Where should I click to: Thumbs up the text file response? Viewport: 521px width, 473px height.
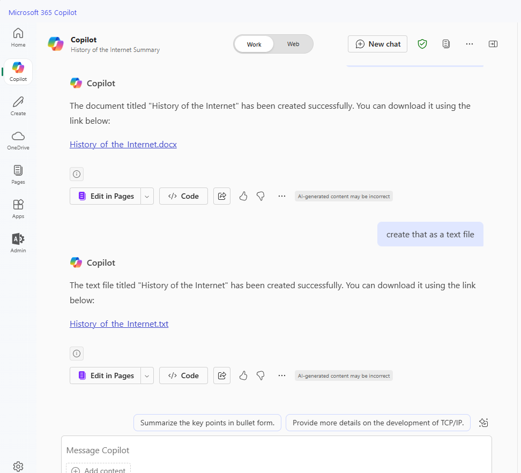243,376
